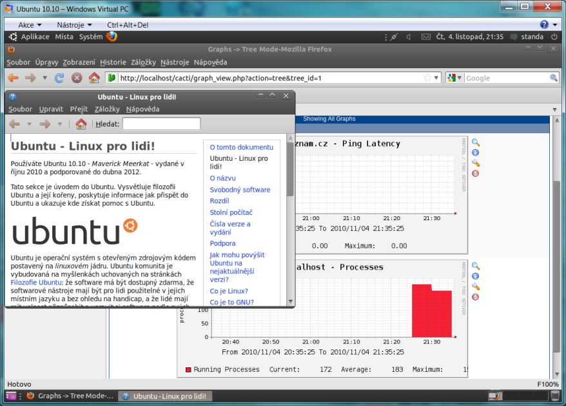Follow the 'Filozofie Ubuntu' link
This screenshot has width=566, height=406.
tap(36, 282)
